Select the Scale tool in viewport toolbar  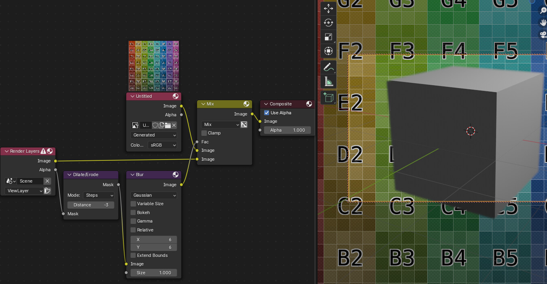coord(329,37)
